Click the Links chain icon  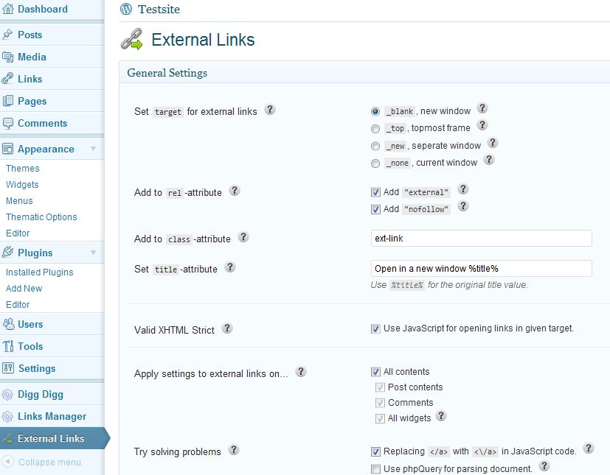pyautogui.click(x=7, y=79)
